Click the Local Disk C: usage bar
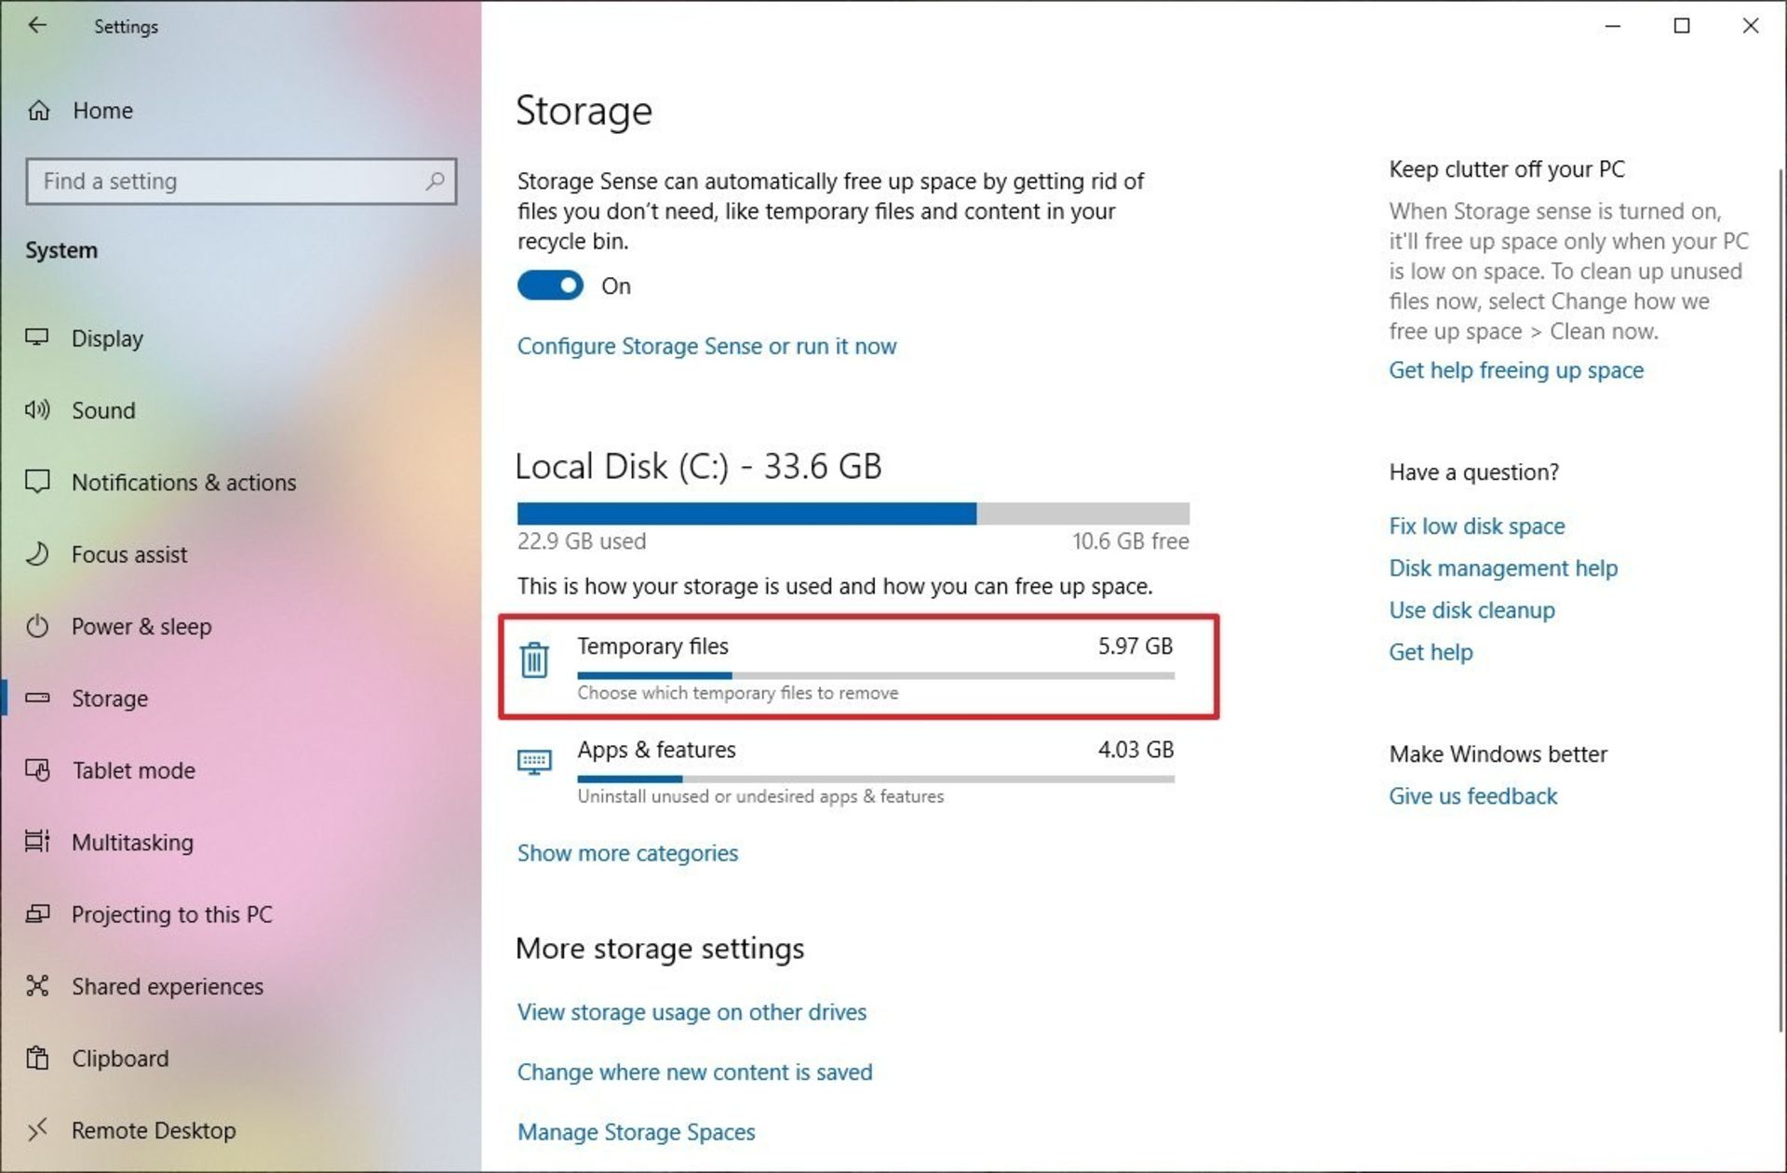1787x1173 pixels. pyautogui.click(x=853, y=513)
